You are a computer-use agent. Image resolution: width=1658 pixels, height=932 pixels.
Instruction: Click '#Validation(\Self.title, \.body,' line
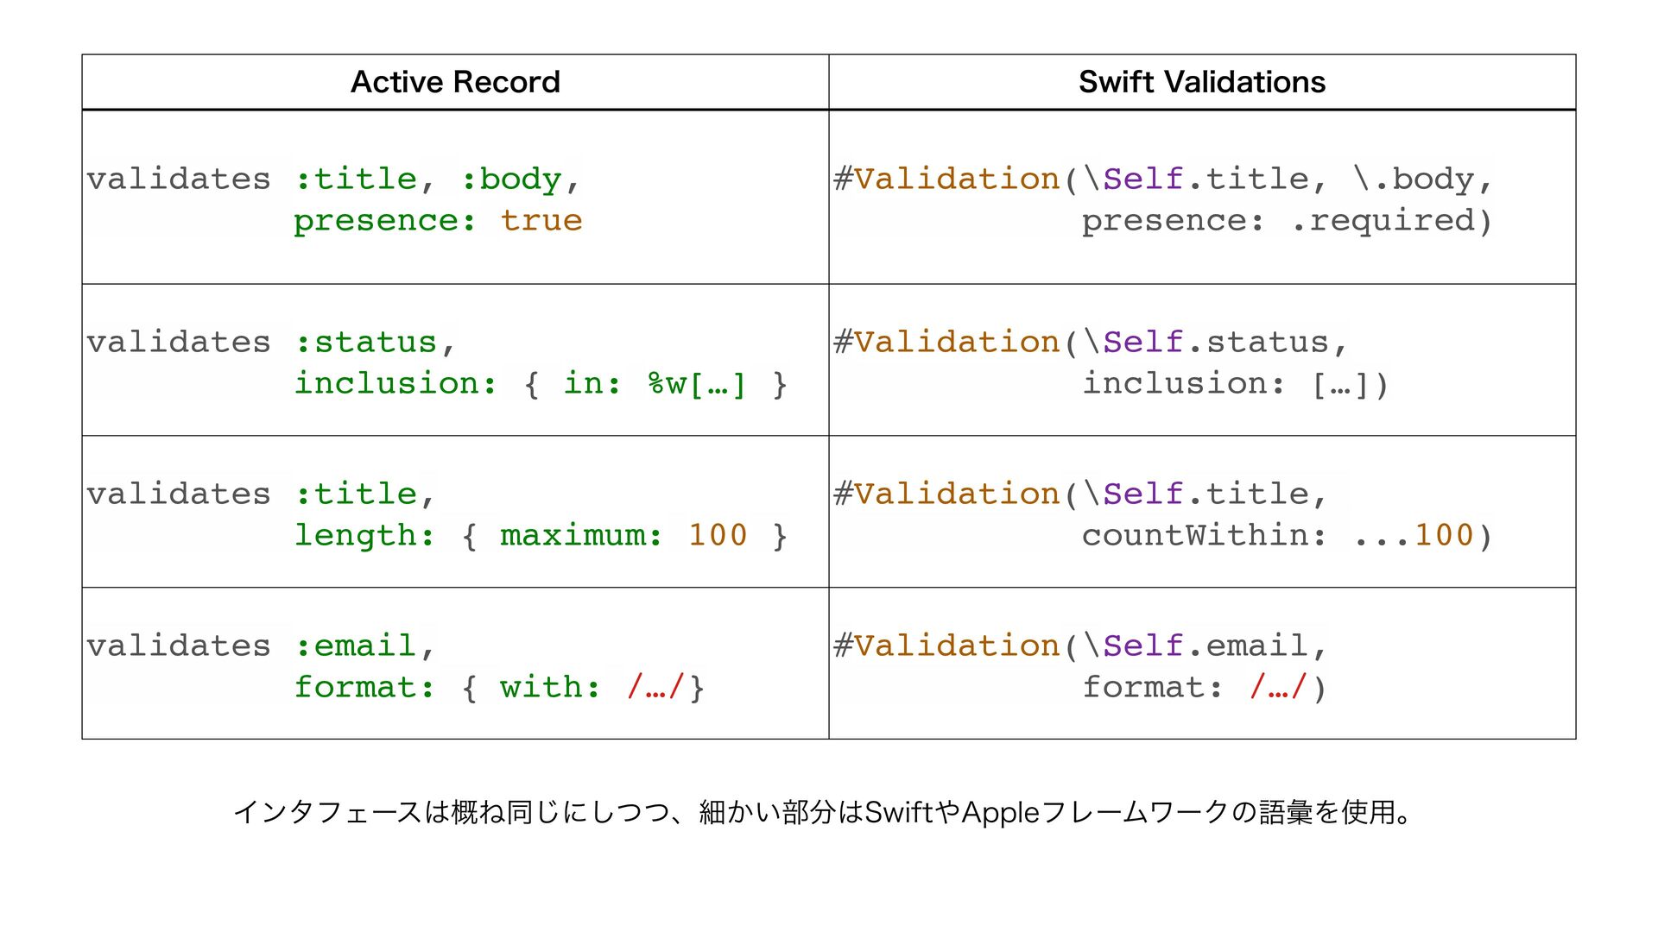pos(1162,179)
